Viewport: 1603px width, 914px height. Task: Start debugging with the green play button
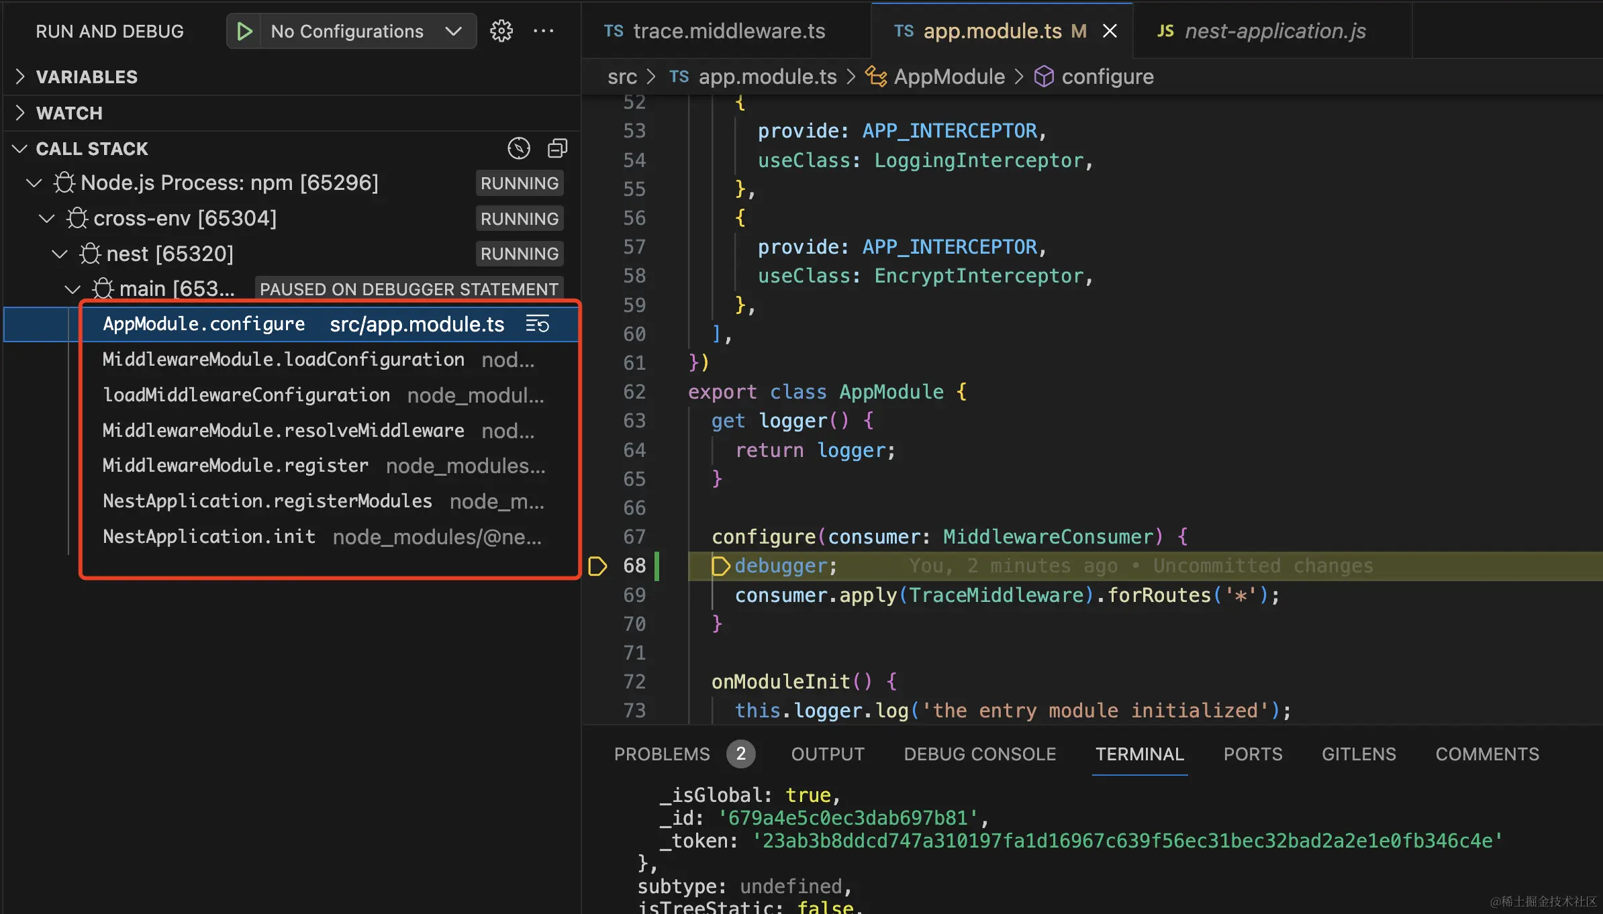[x=244, y=32]
